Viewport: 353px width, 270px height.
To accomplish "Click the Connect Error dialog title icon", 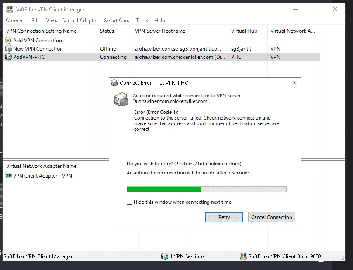I will click(114, 83).
